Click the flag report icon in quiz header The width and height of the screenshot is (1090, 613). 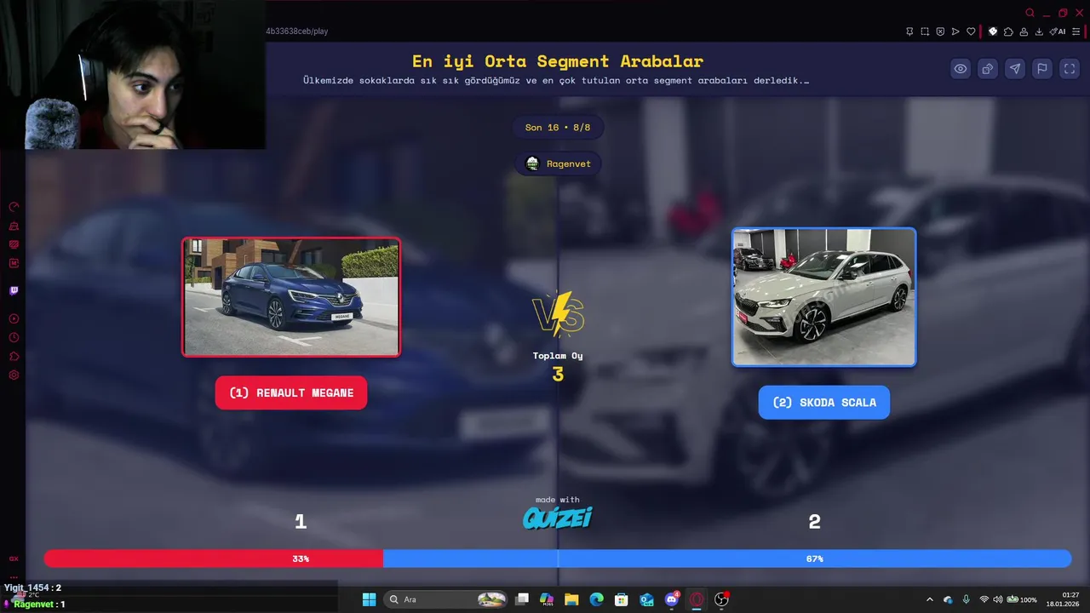point(1042,69)
